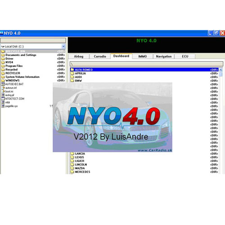
Task: Click the boot.ini file icon
Action: (x=3, y=91)
